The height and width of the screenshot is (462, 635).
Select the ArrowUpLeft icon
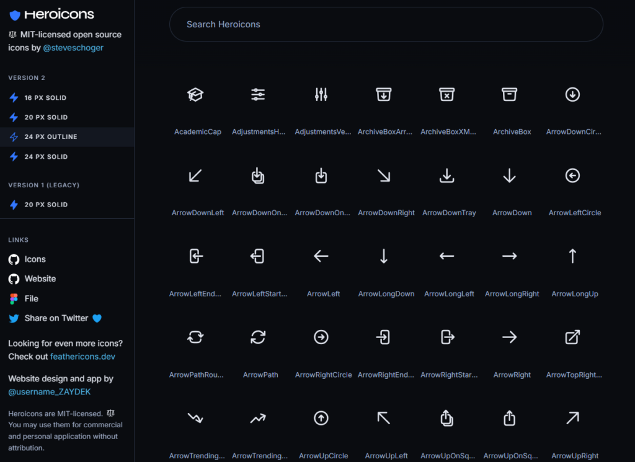384,418
